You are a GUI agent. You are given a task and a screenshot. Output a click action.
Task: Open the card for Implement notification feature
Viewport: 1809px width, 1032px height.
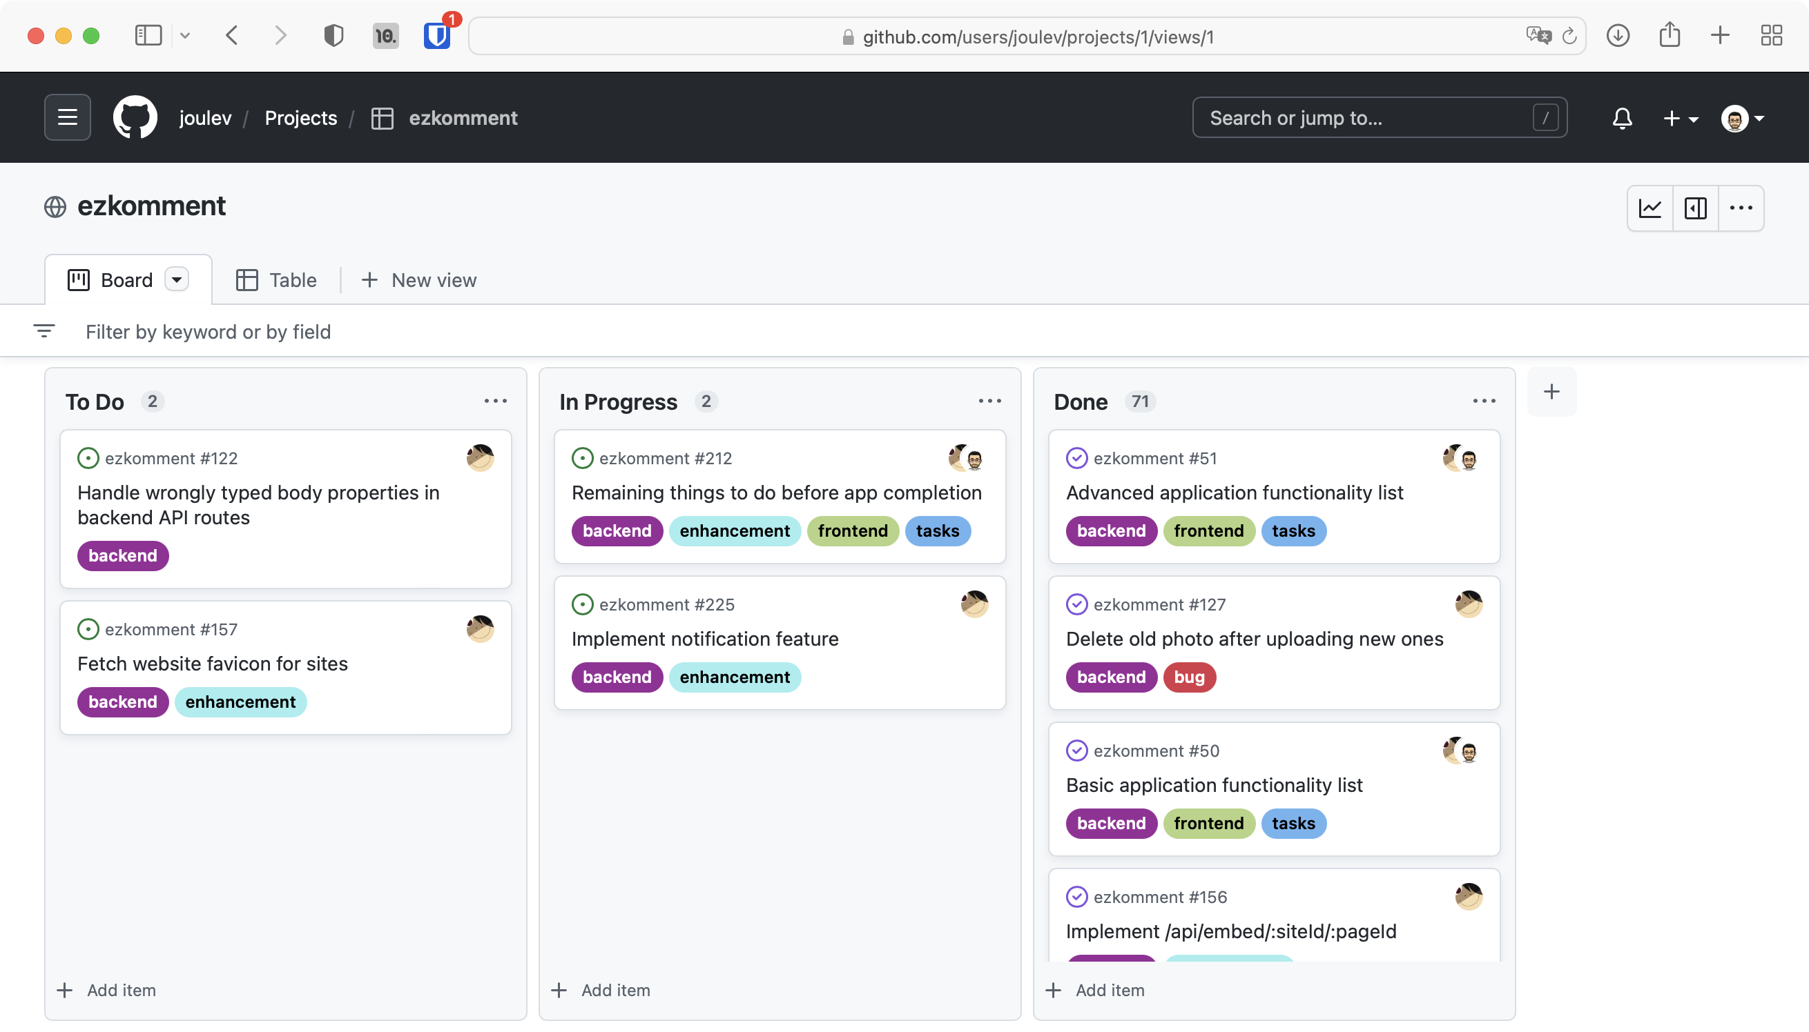click(x=704, y=638)
